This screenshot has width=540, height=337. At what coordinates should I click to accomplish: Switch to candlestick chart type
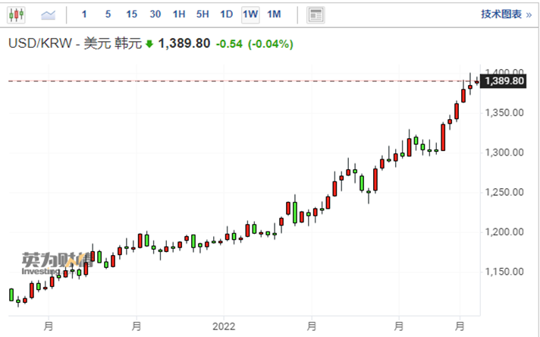[x=17, y=14]
